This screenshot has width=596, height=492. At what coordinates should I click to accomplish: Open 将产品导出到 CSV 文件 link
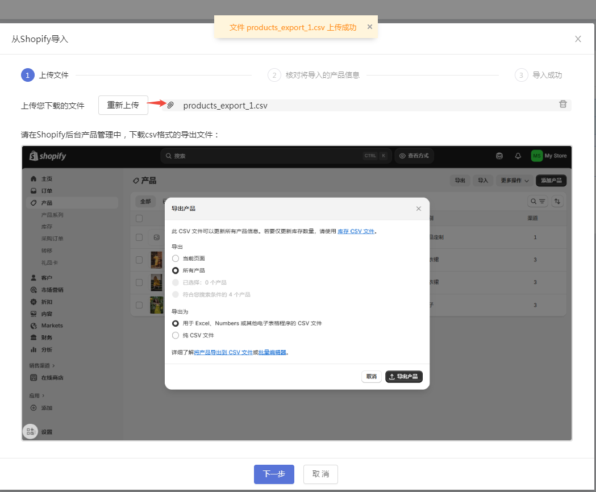click(x=223, y=352)
